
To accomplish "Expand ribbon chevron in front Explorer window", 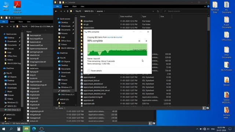I will coord(205,7).
